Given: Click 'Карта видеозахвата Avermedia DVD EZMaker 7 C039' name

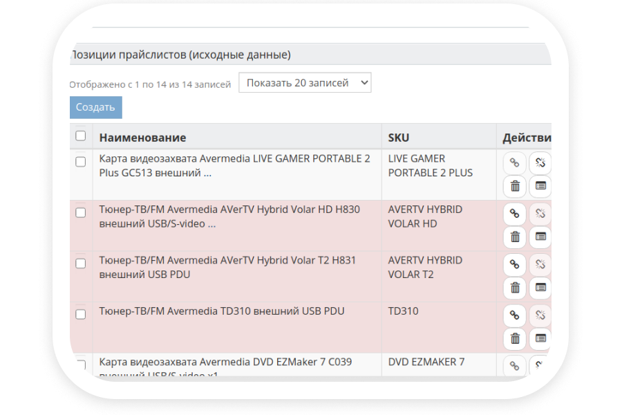Looking at the screenshot, I should pos(225,362).
